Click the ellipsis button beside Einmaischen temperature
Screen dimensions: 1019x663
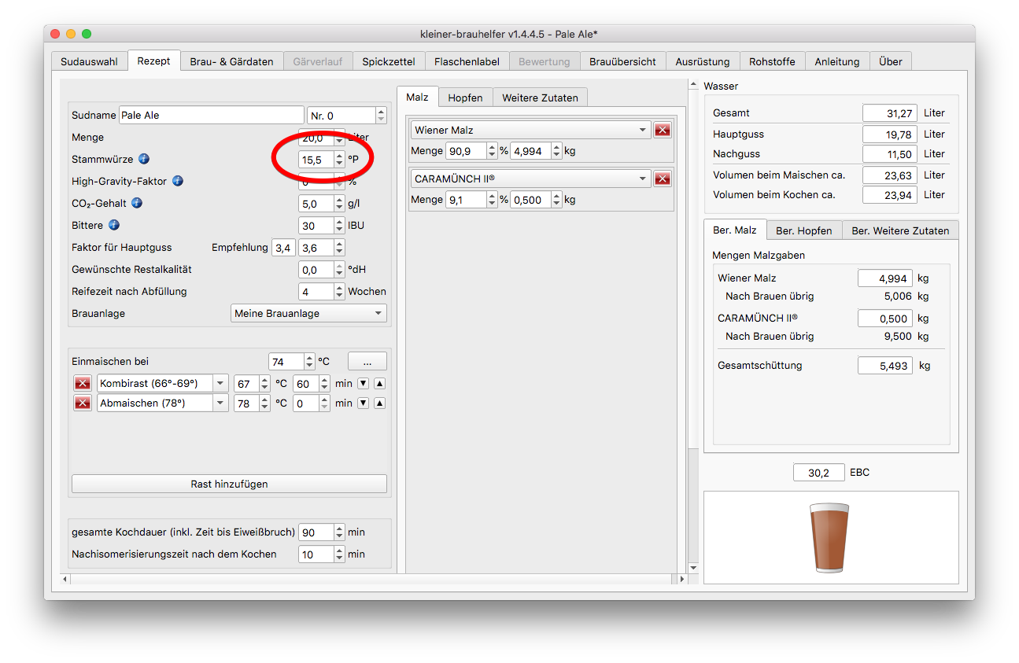(367, 362)
